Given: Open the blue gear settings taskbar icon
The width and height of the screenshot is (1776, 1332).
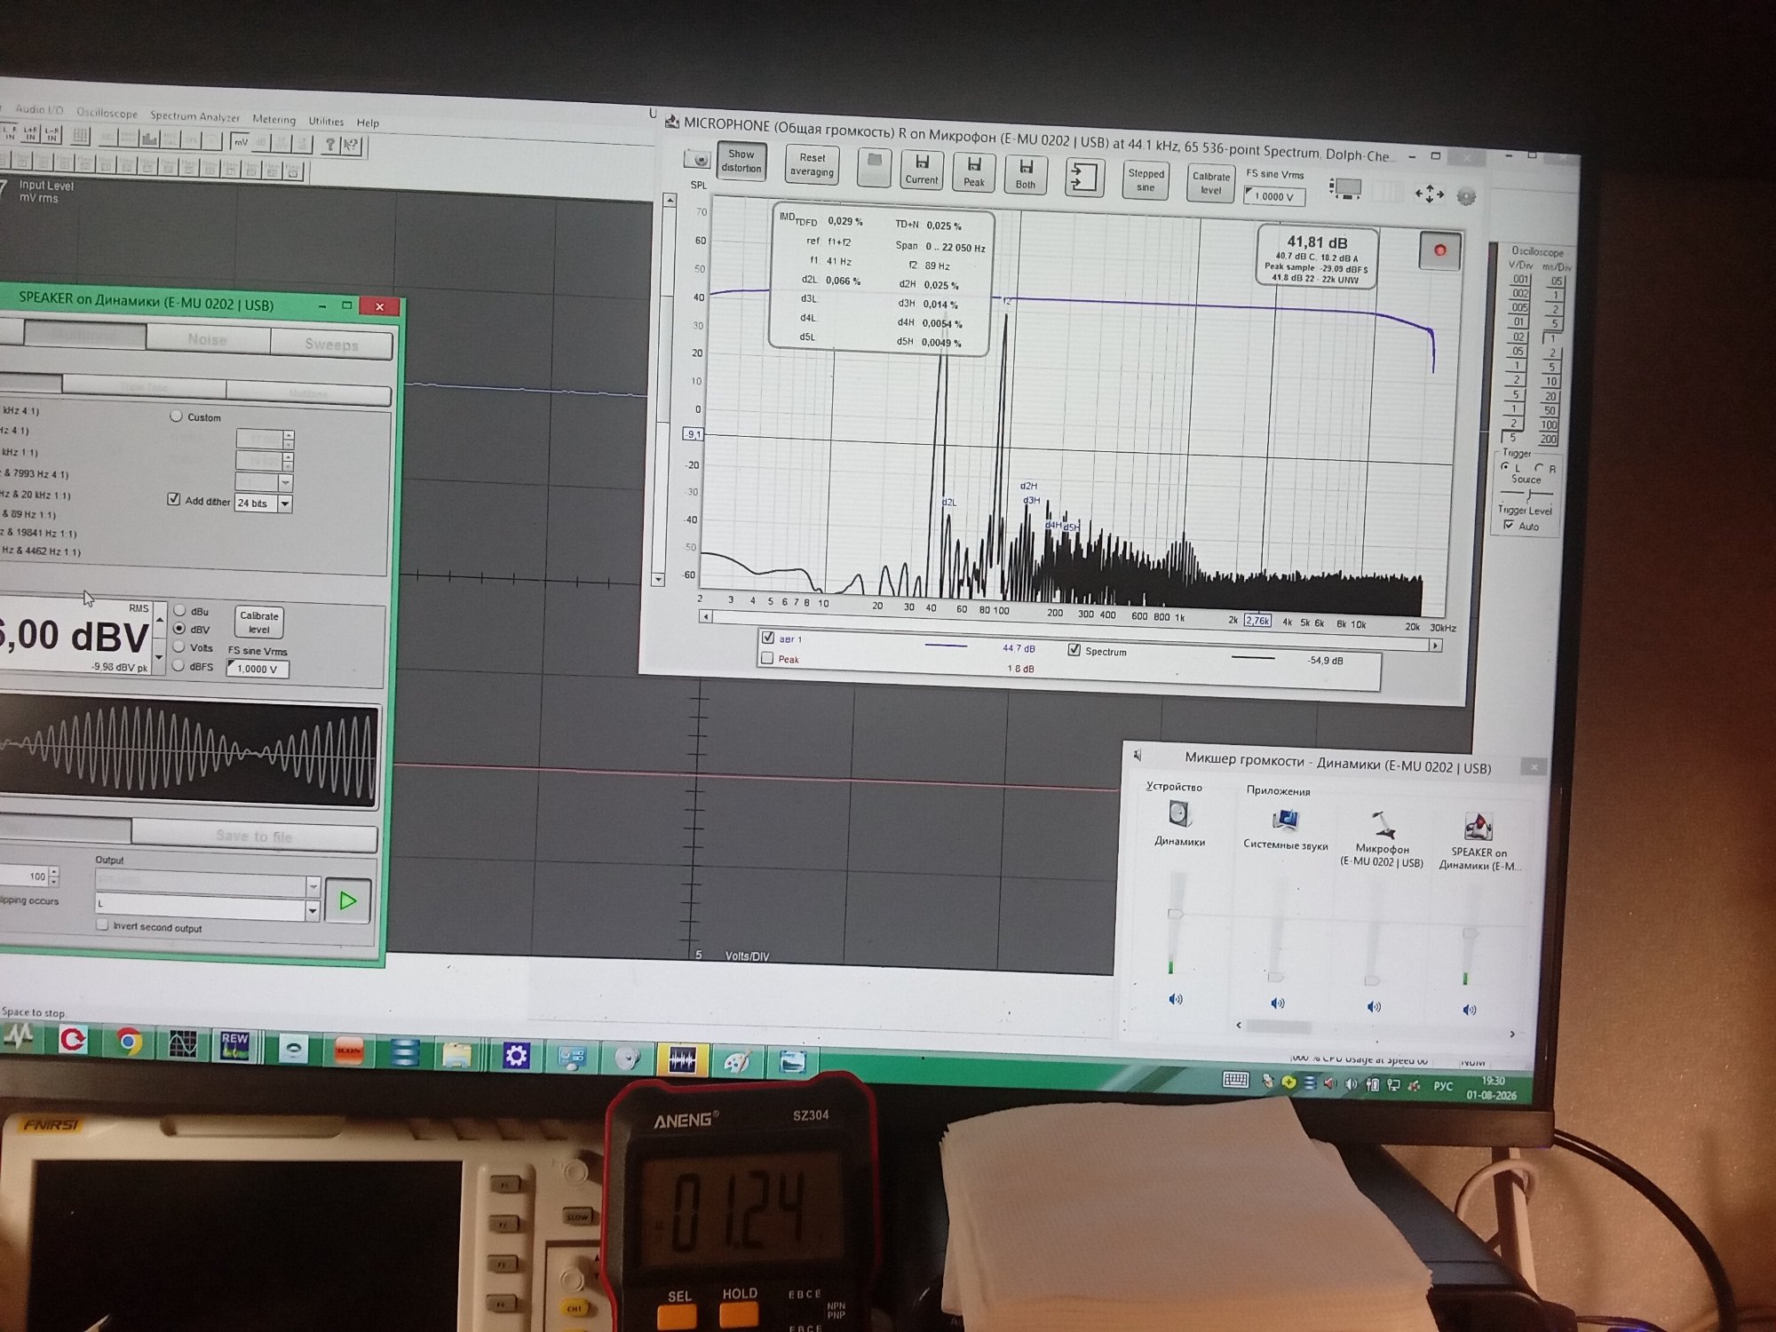Looking at the screenshot, I should [x=516, y=1055].
